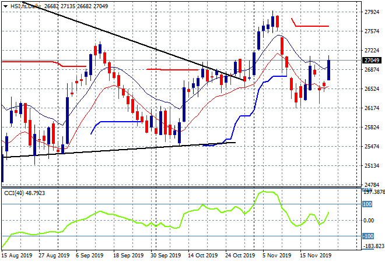Screen dimensions: 385x262
Task: Click the triangle arrow beside HSI,fs,Daily title
Action: (5, 6)
